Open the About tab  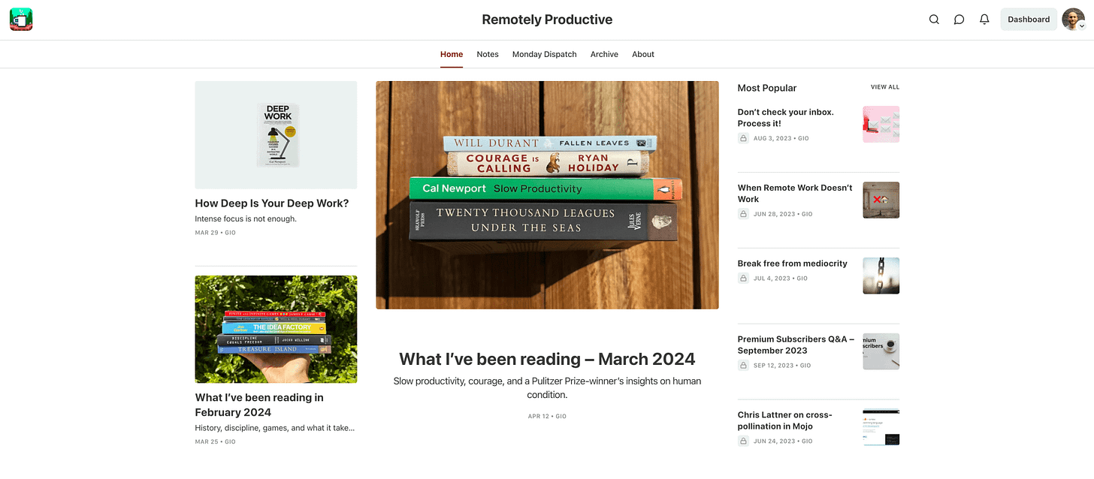[x=643, y=54]
